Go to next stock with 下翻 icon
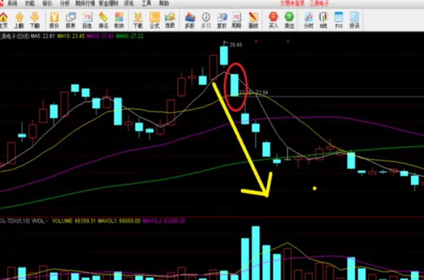 click(x=35, y=19)
